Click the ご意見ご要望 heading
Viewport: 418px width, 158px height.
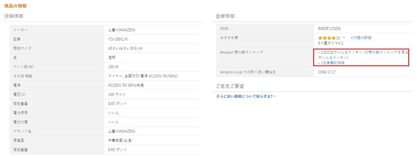[x=230, y=86]
